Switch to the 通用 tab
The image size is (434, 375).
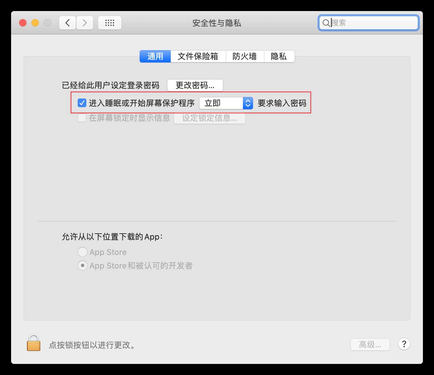(x=155, y=56)
